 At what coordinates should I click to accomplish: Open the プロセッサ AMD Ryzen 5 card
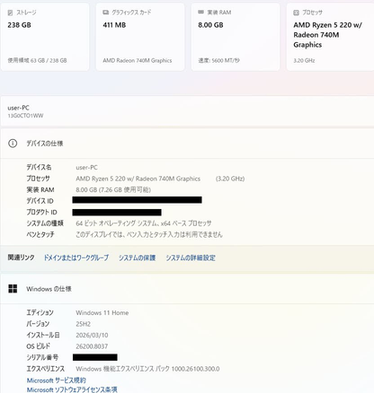click(x=330, y=37)
